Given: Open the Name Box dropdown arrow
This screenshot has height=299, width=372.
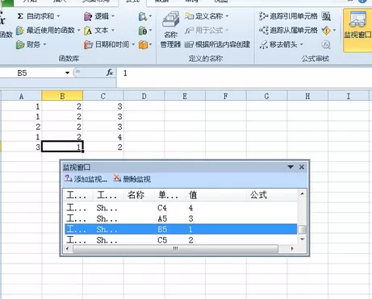Looking at the screenshot, I should coord(67,73).
